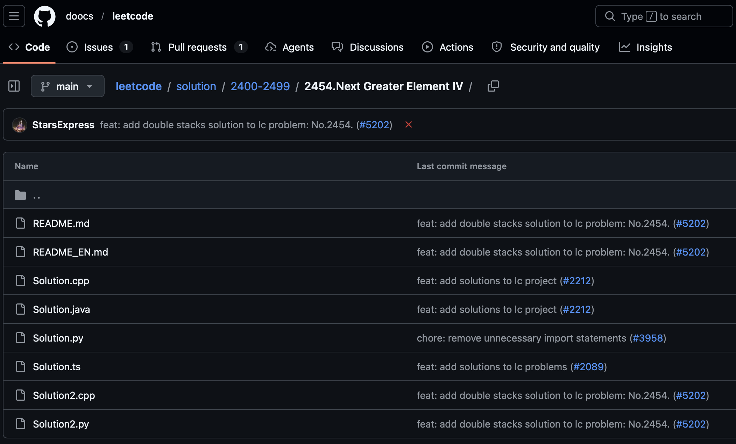This screenshot has width=736, height=444.
Task: Open #2212 link in Solution.java row
Action: [x=577, y=309]
